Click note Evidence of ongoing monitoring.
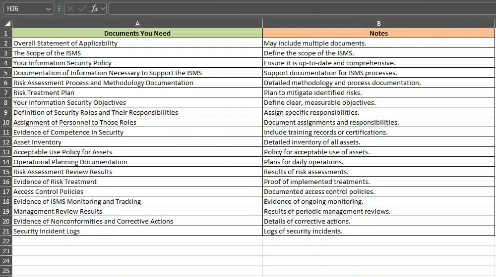Screen dimensions: 496x277 [378, 201]
